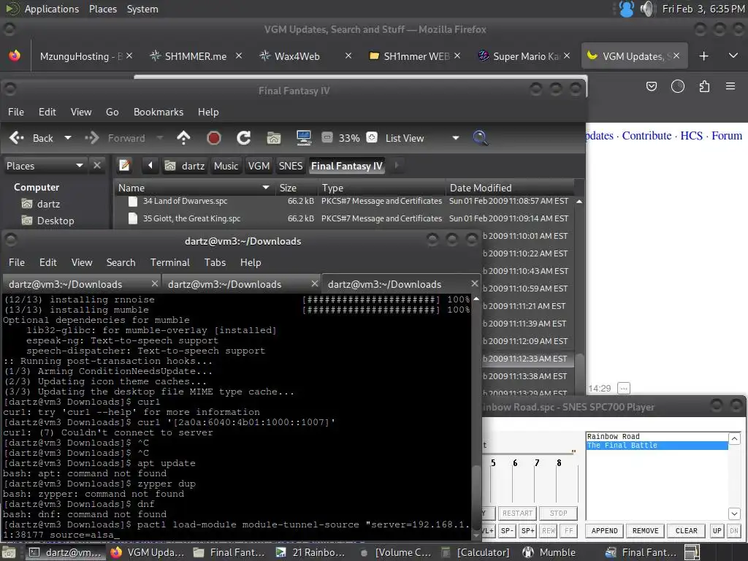Open the Applications panel menu
Image resolution: width=748 pixels, height=561 pixels.
click(52, 9)
